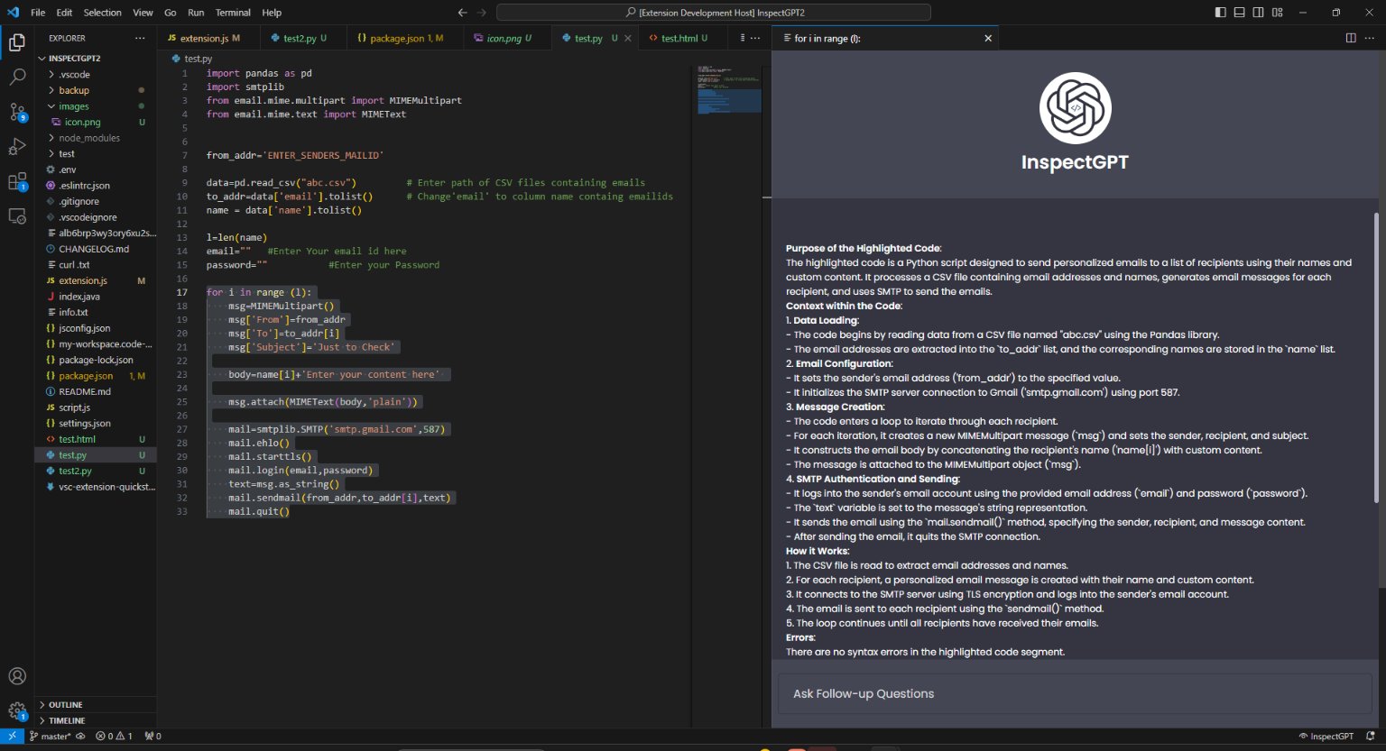
Task: Click the Explorer more actions ellipsis
Action: (x=140, y=38)
